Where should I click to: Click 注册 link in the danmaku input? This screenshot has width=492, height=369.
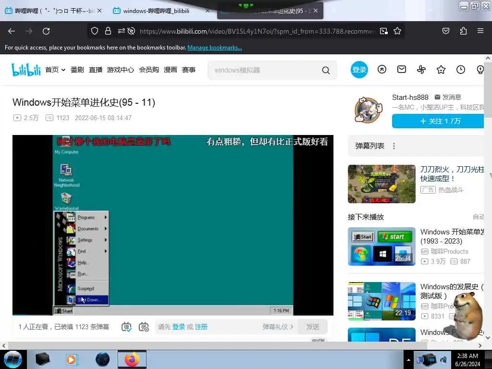point(201,327)
